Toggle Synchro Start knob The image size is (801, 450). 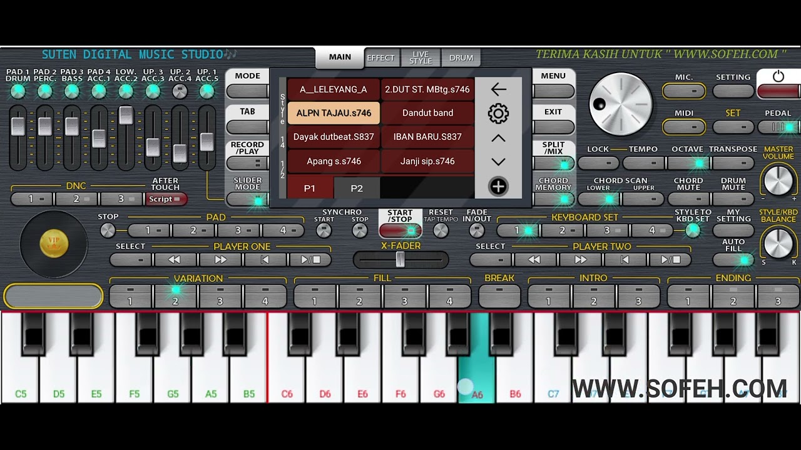tap(324, 231)
